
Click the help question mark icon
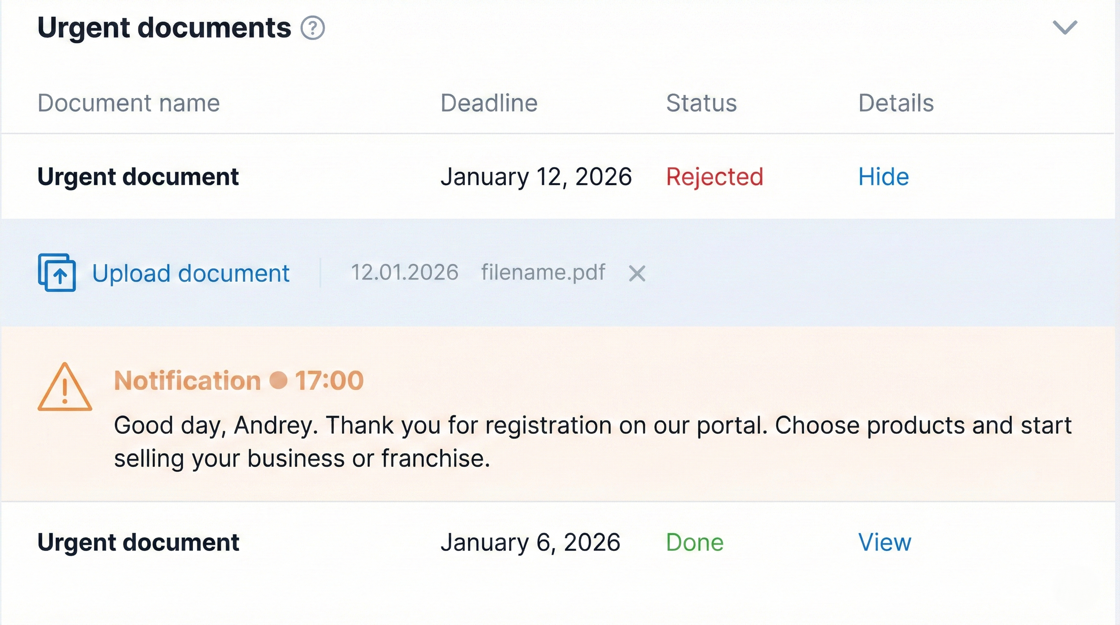[x=313, y=28]
